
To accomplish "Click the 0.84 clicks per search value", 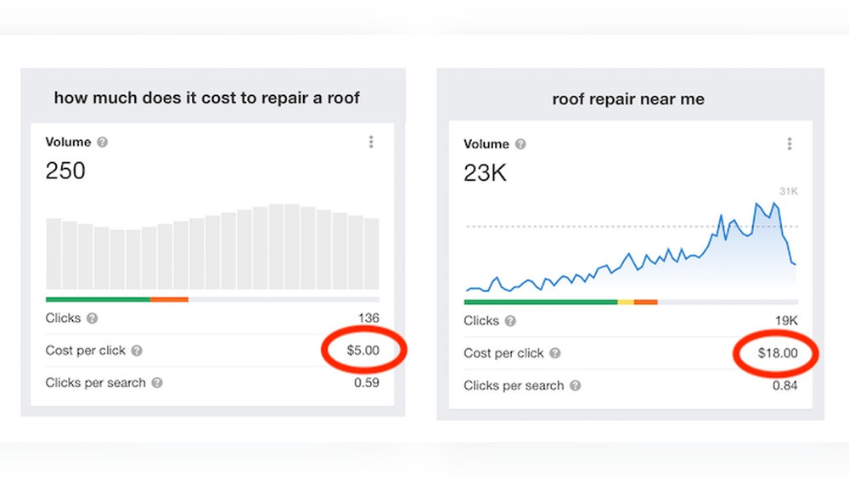I will point(785,385).
